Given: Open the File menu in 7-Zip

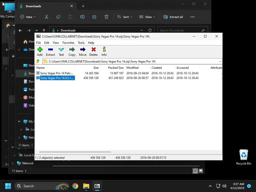Looking at the screenshot, I should click(38, 42).
